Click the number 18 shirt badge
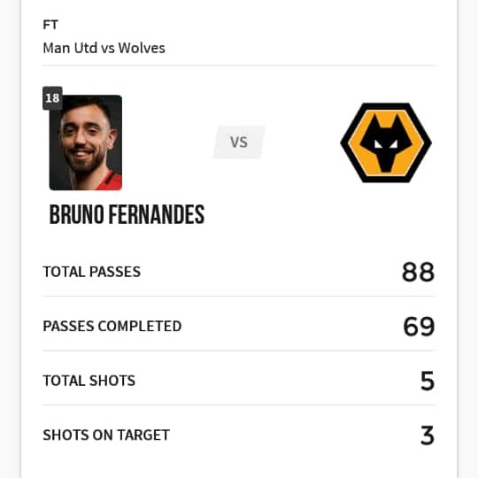The width and height of the screenshot is (478, 478). (52, 98)
